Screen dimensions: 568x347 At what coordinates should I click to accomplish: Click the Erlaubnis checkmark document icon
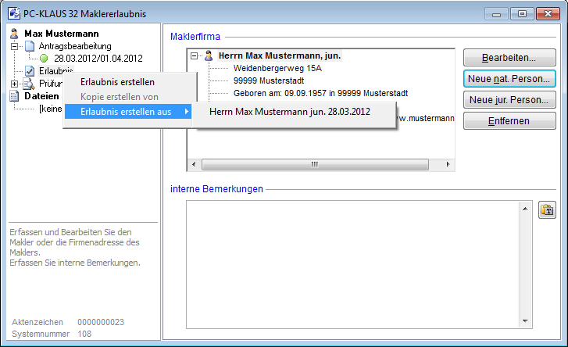point(29,71)
